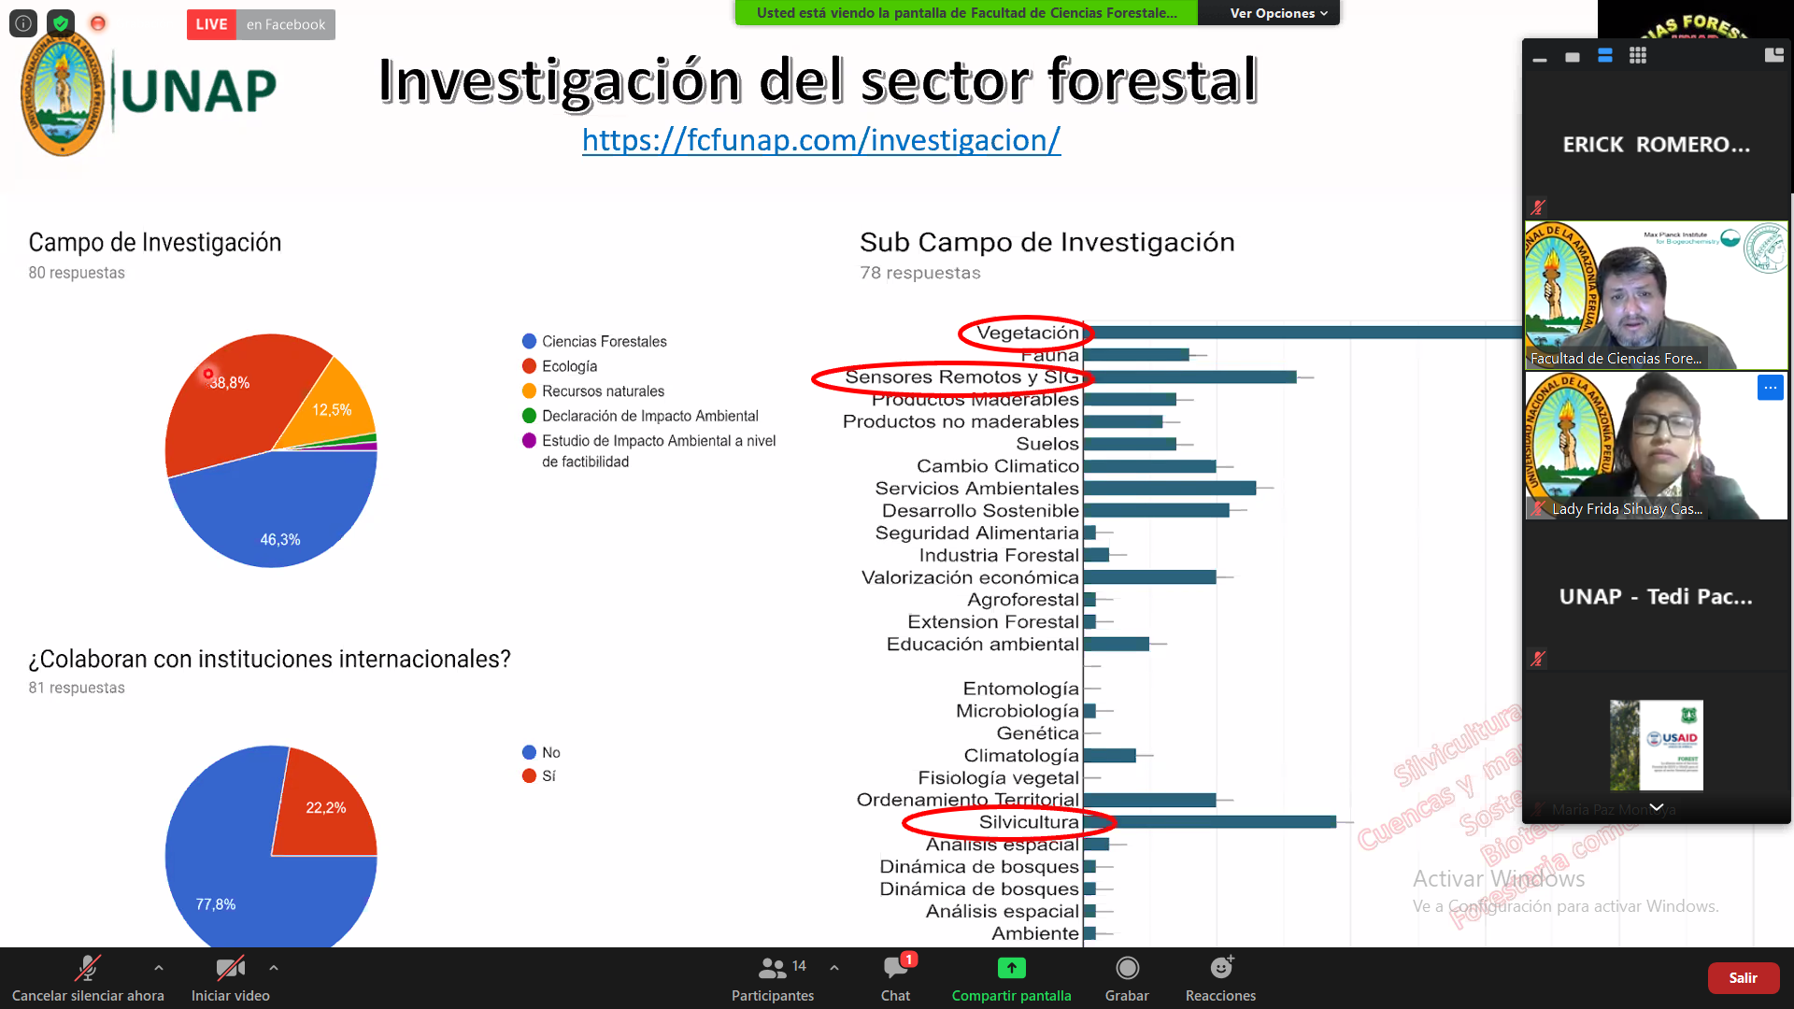Start recording with Grabar
Viewport: 1794px width, 1009px height.
1127,977
